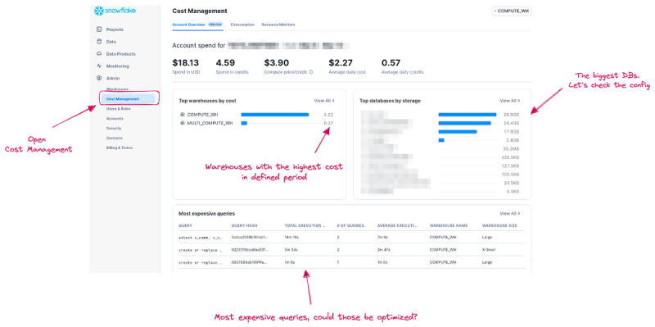The width and height of the screenshot is (655, 327).
Task: Click info icon beside Compute price/credit
Action: coord(311,72)
